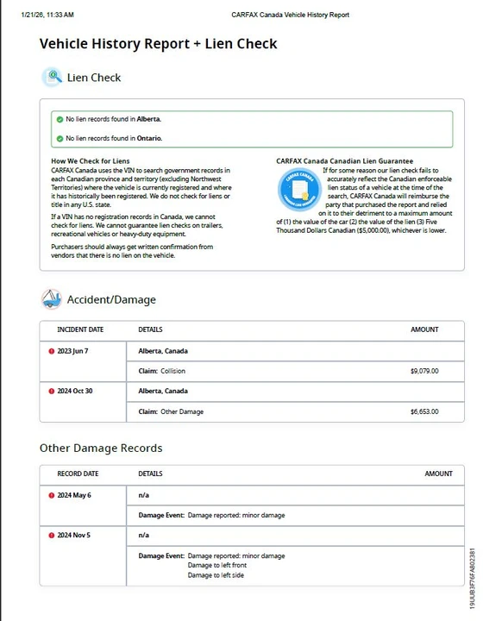
Task: Click the Lien Check magnifier icon
Action: pos(52,78)
